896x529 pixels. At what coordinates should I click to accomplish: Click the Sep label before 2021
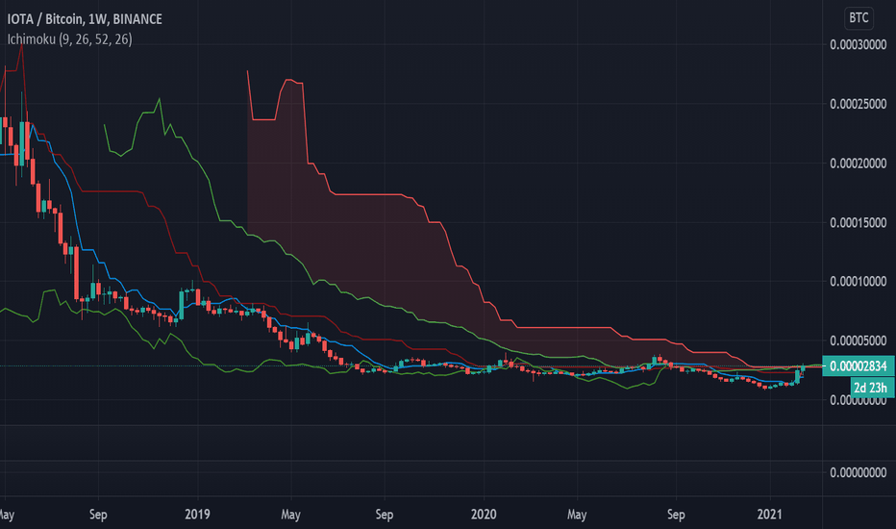pos(676,515)
